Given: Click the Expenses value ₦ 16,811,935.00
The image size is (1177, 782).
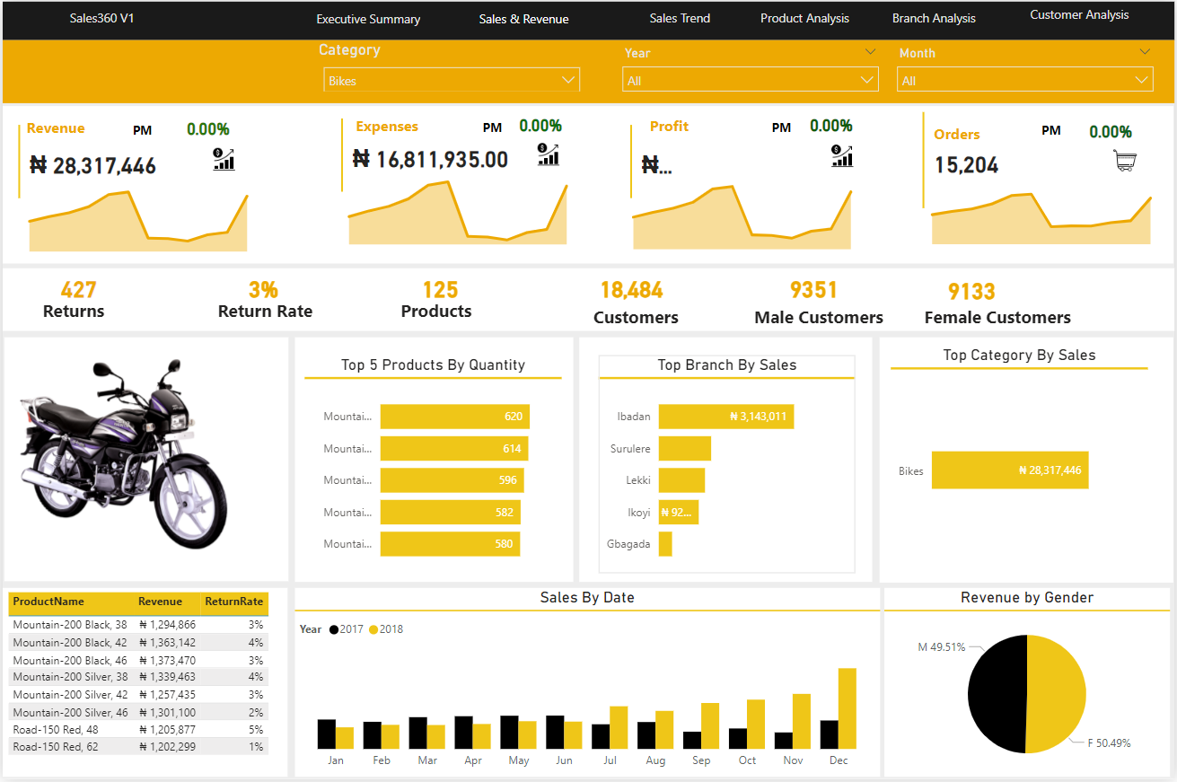Looking at the screenshot, I should [x=430, y=160].
